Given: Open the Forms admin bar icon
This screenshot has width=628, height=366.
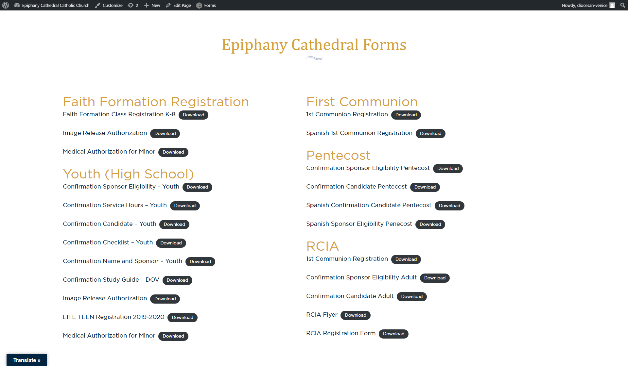Looking at the screenshot, I should [x=199, y=5].
